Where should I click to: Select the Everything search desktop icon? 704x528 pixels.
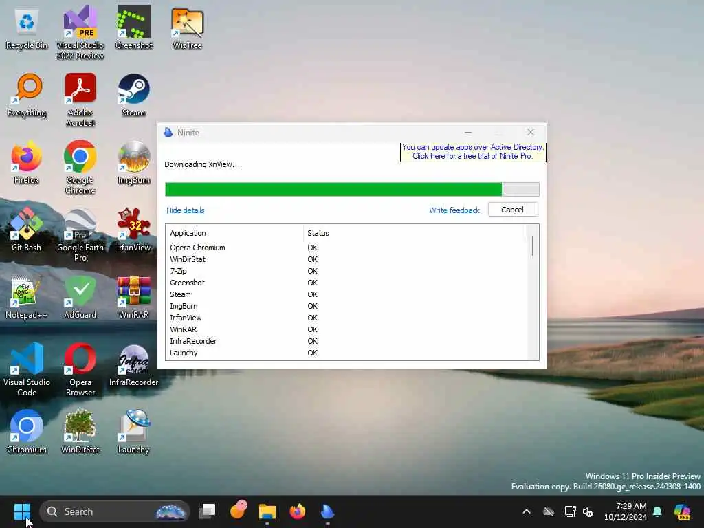coord(27,95)
